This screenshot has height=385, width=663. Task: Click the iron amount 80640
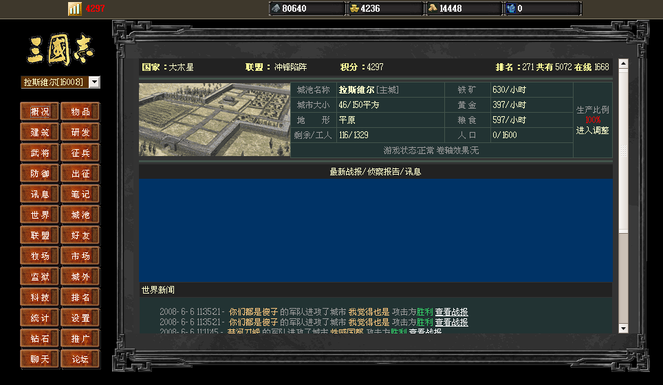(294, 8)
